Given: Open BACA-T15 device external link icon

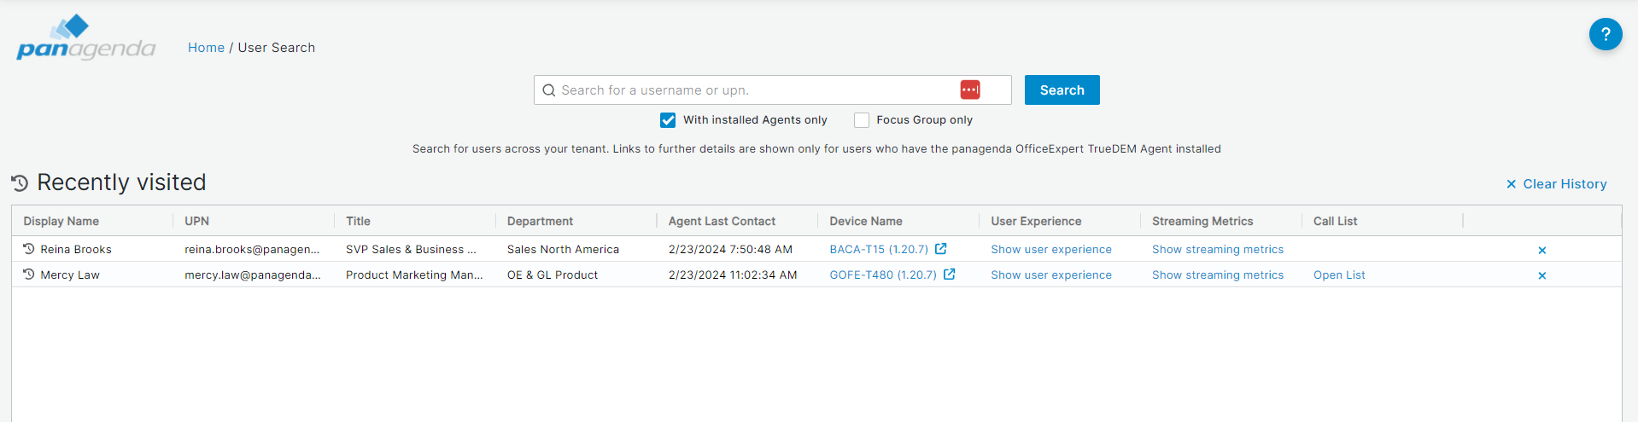Looking at the screenshot, I should click(x=941, y=249).
